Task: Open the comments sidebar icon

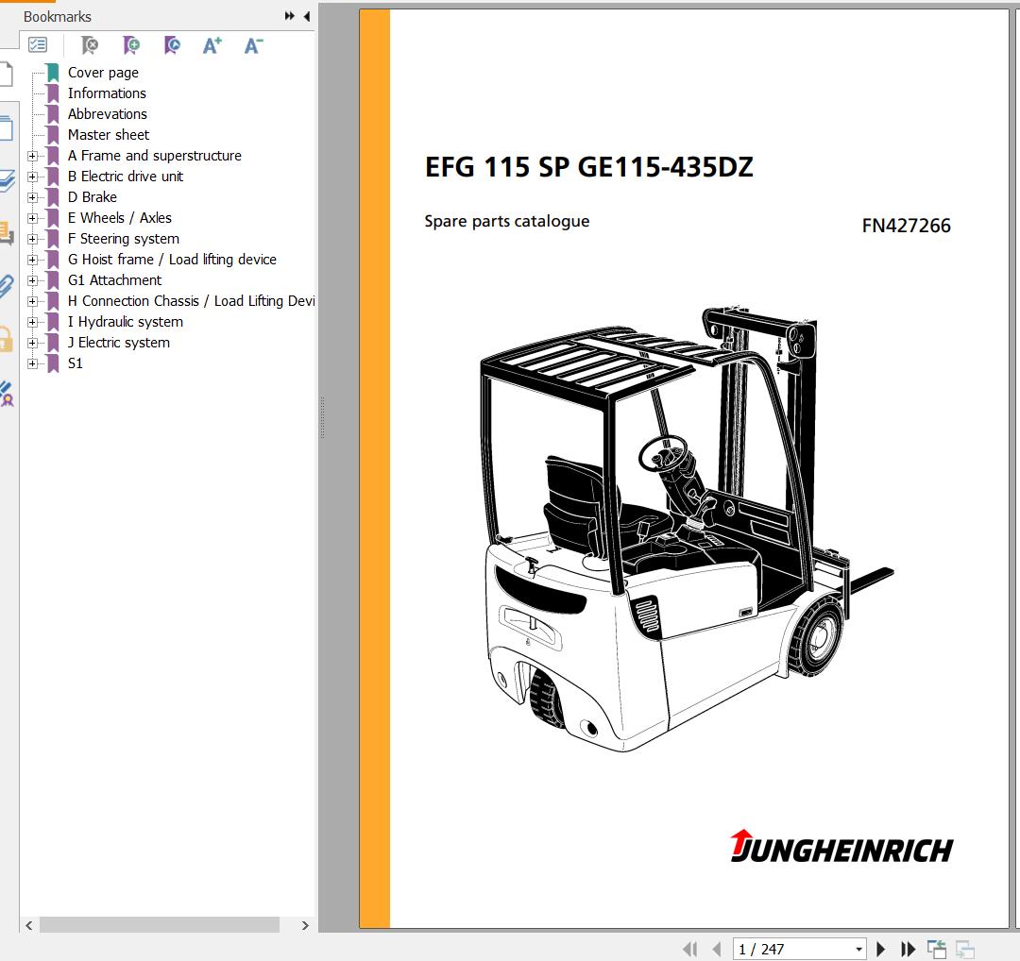Action: click(x=6, y=233)
